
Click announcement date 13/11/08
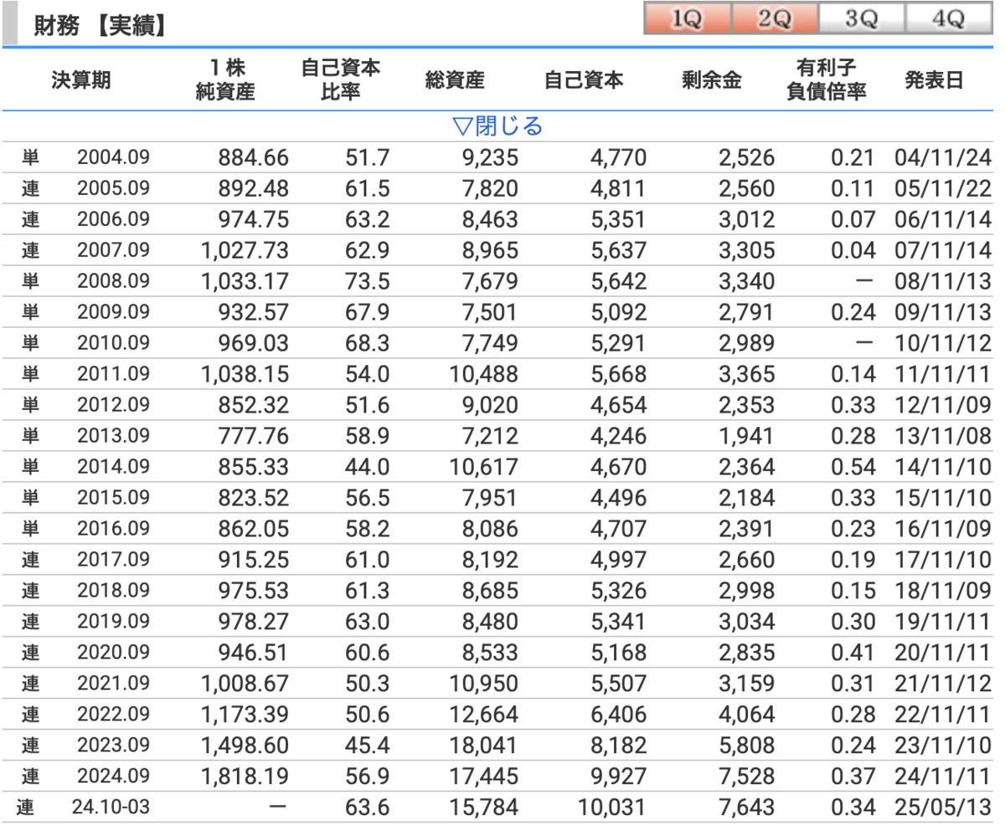pyautogui.click(x=942, y=436)
